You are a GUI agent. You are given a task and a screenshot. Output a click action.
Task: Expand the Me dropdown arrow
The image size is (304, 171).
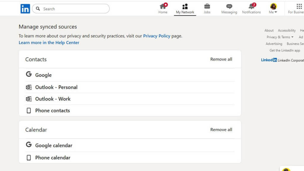[276, 12]
